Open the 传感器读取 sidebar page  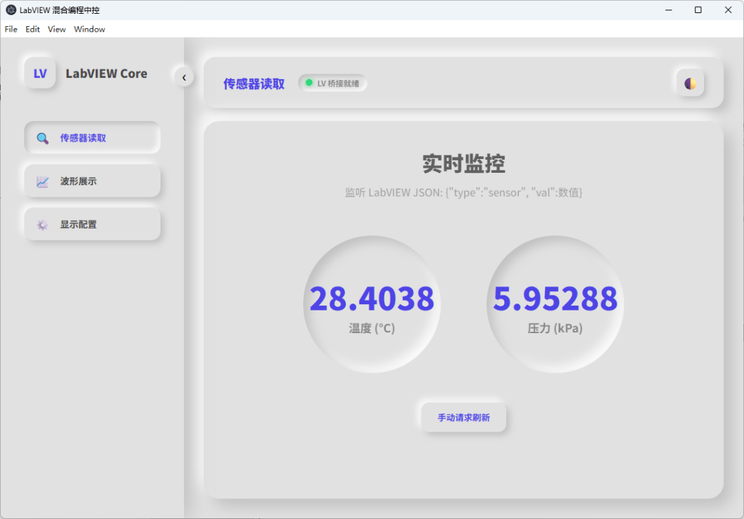point(92,138)
